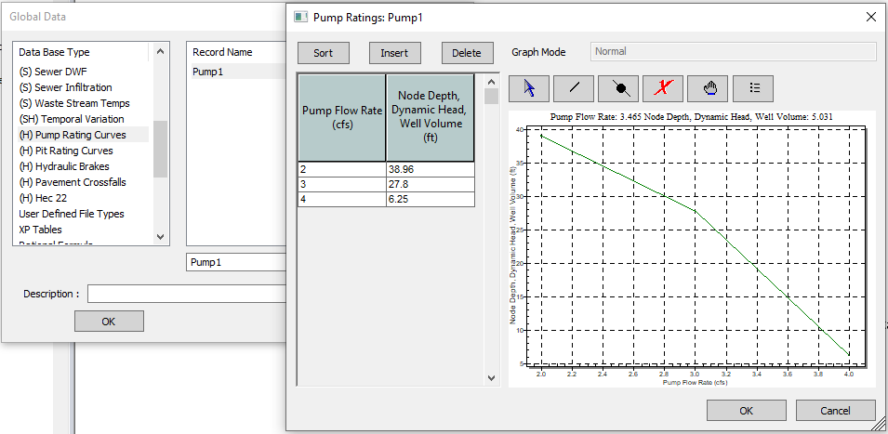
Task: Click the head cell 6.25
Action: tap(431, 200)
